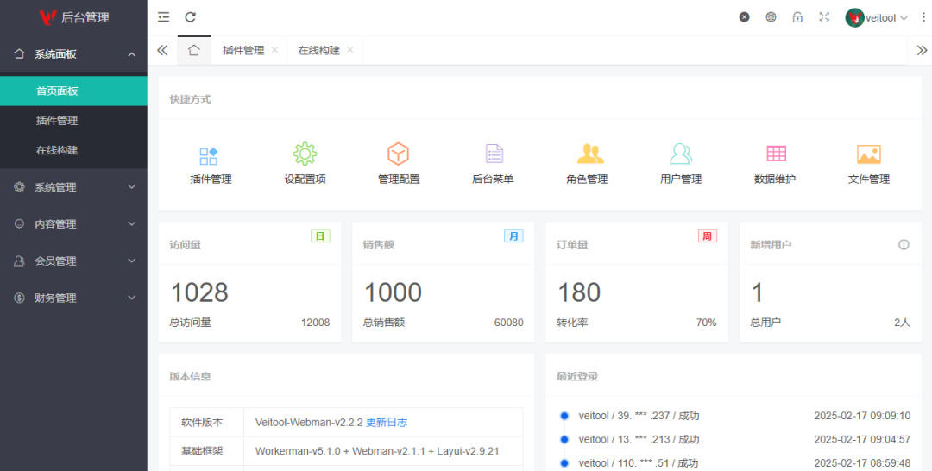
Task: Click the 后台菜单 list shortcut icon
Action: [494, 154]
